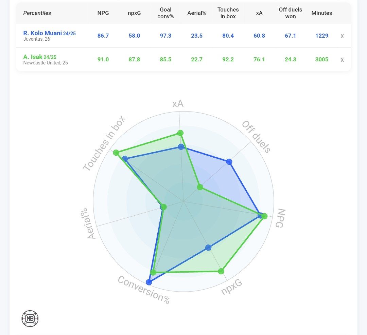The height and width of the screenshot is (335, 367).
Task: Click the Aerial% column header
Action: point(197,13)
